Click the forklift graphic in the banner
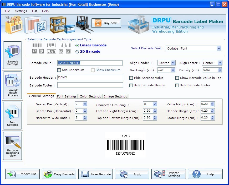 pyautogui.click(x=83, y=24)
